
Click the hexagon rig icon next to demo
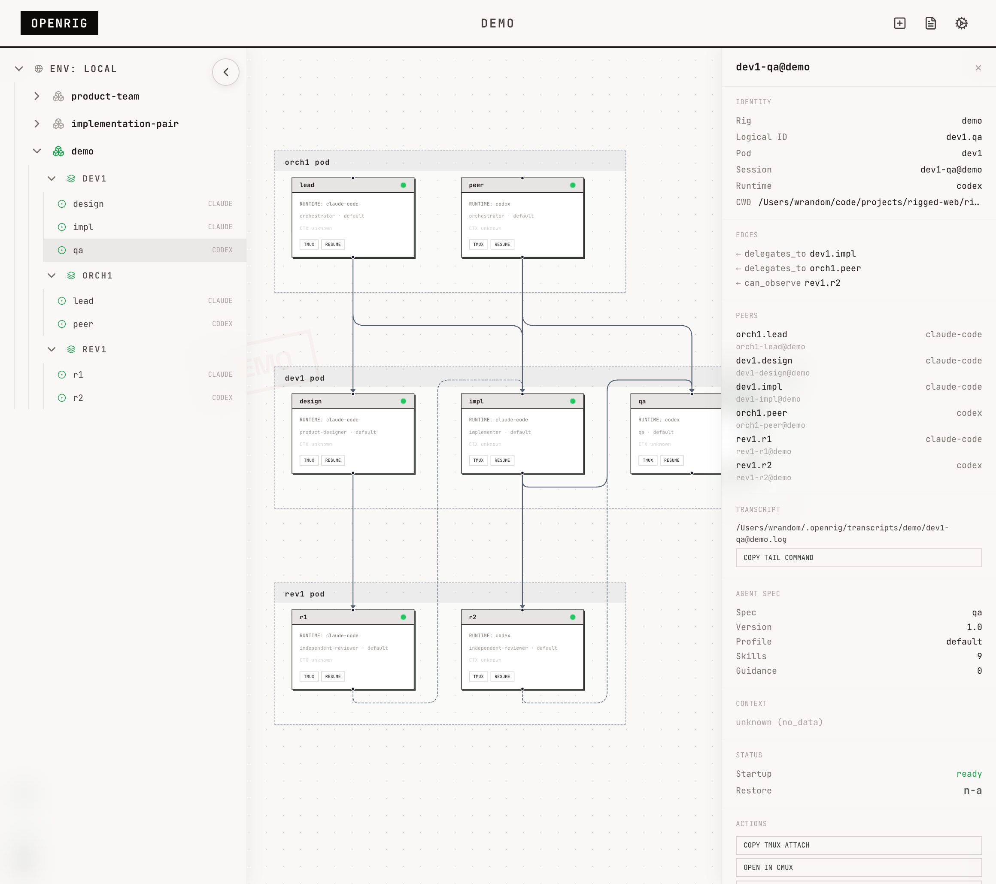(x=58, y=151)
